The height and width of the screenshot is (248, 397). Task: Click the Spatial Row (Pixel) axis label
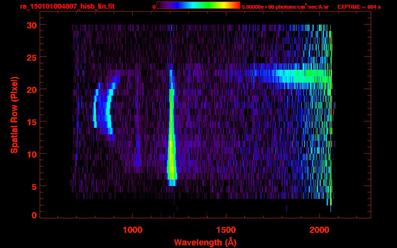click(x=14, y=115)
